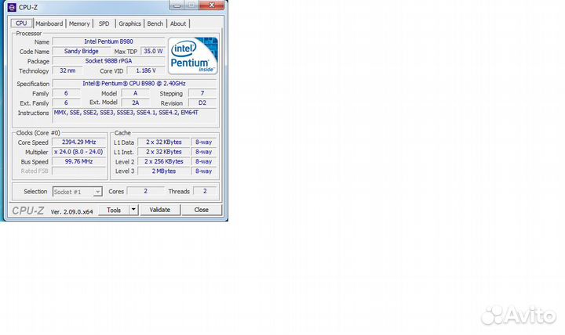Click the CPU-Z title bar app icon

click(11, 7)
